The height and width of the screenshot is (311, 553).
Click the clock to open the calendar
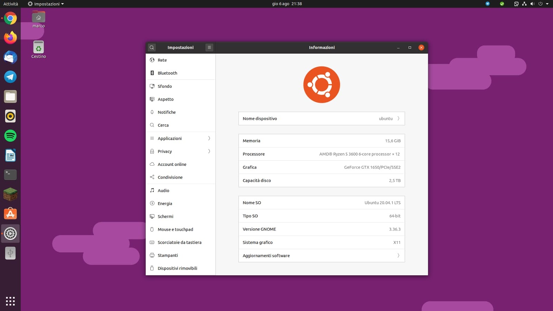pos(286,4)
